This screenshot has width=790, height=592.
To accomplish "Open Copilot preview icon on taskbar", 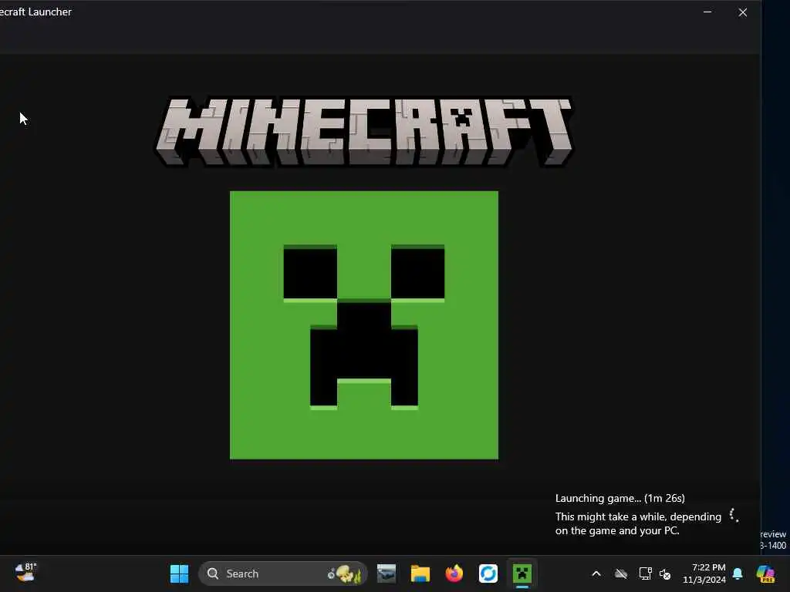I will [x=766, y=573].
